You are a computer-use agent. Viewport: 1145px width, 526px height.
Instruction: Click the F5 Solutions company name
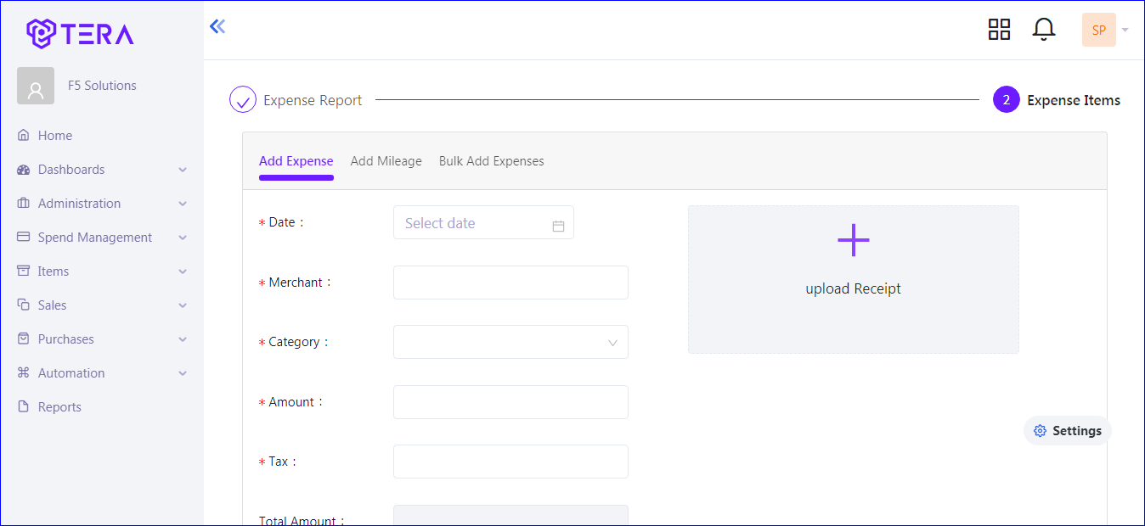[x=102, y=86]
